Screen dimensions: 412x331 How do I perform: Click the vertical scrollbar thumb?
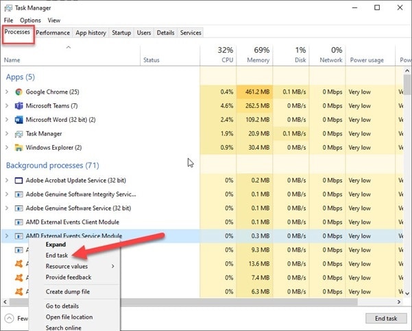click(407, 84)
